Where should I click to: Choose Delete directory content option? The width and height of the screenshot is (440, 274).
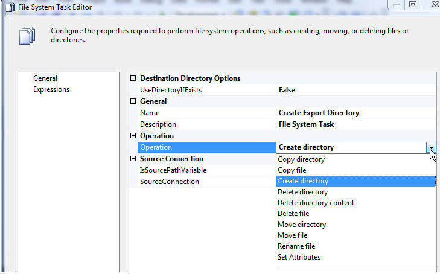click(316, 203)
